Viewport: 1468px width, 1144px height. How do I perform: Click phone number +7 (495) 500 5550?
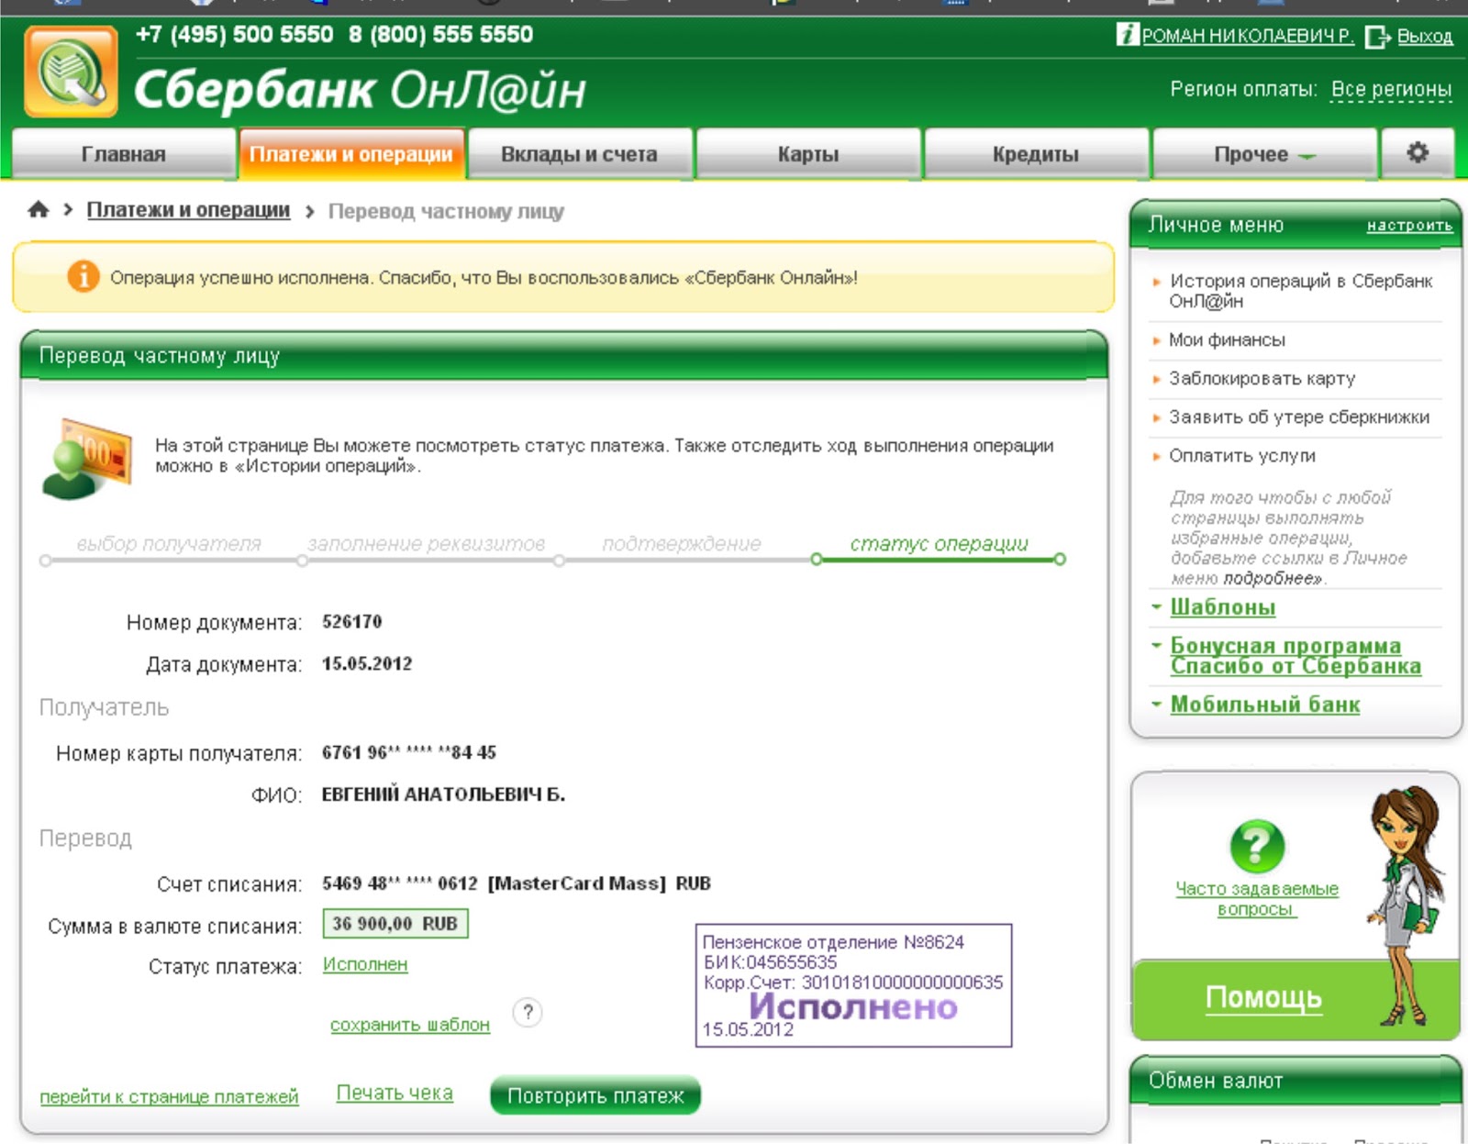pos(235,35)
